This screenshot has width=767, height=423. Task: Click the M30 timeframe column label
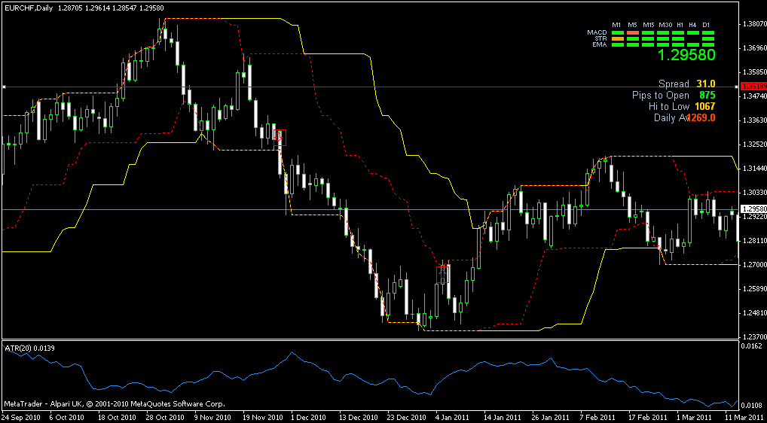pos(665,25)
